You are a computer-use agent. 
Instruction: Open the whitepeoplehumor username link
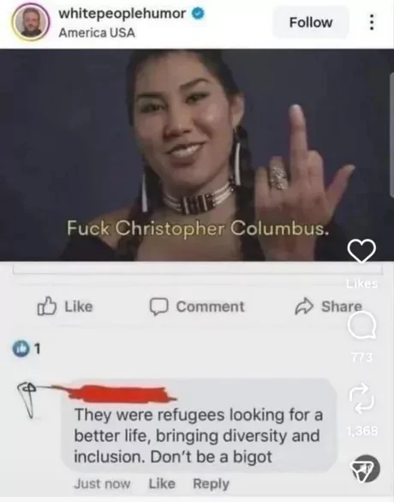click(x=122, y=14)
